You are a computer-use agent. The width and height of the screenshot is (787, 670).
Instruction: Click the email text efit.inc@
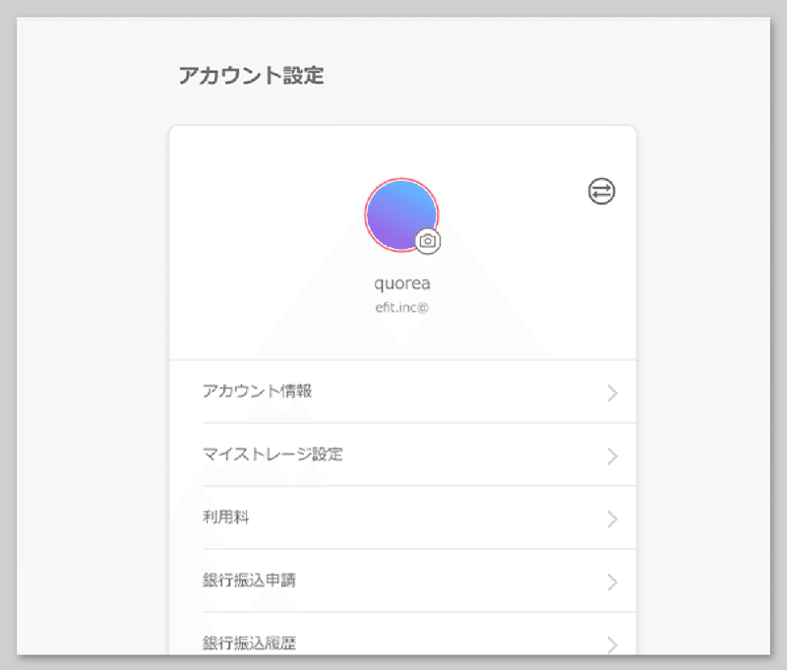coord(402,308)
